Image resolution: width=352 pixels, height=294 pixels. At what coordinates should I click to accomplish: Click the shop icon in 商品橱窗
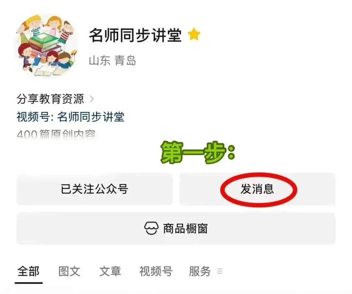pyautogui.click(x=151, y=228)
